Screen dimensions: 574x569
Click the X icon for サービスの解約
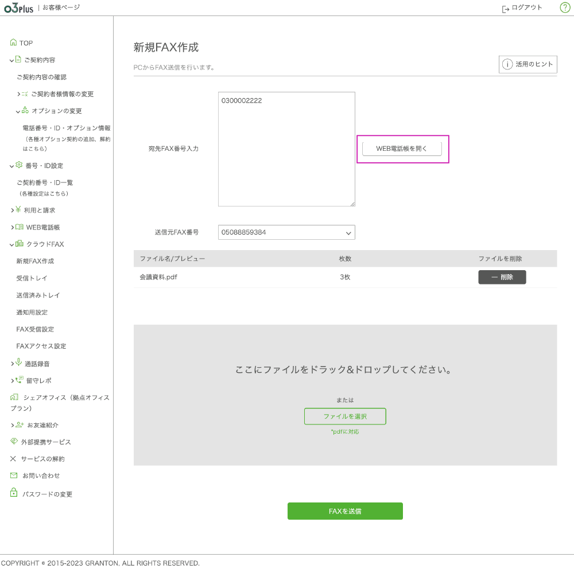coord(13,458)
